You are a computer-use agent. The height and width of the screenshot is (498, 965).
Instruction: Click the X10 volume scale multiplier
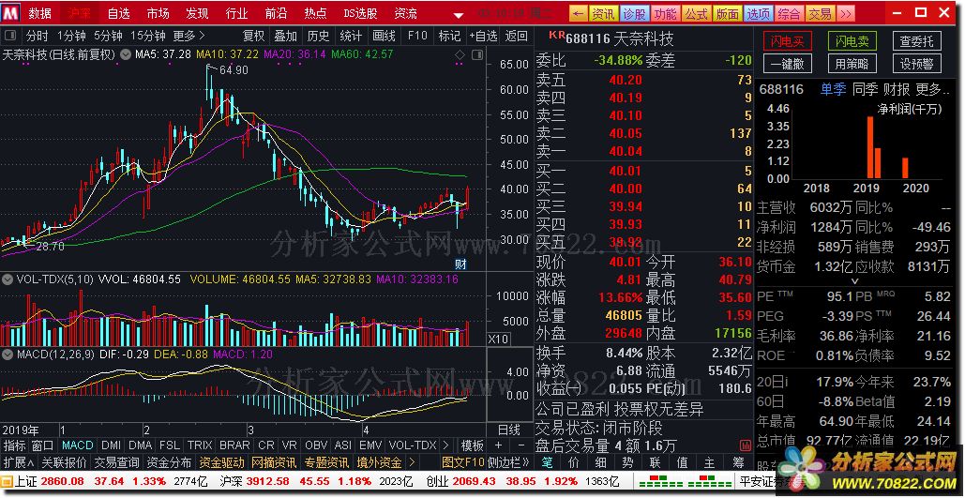[499, 339]
